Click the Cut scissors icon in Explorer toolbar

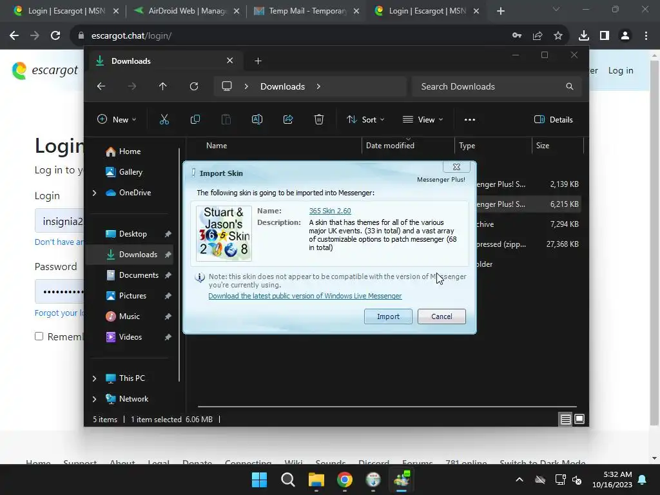coord(164,119)
